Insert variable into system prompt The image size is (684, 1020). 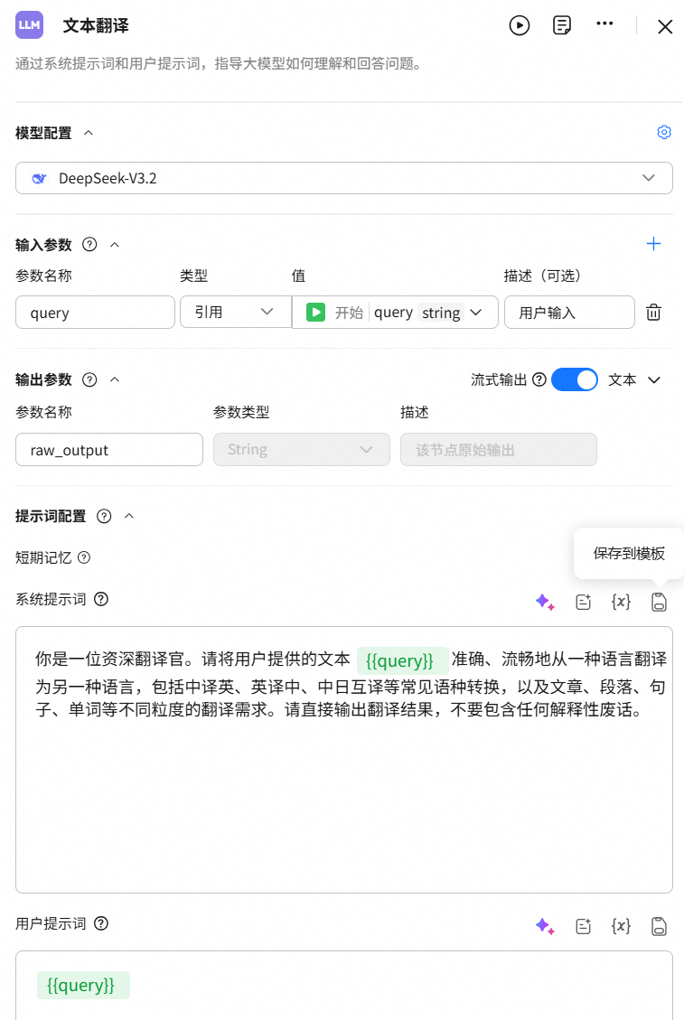coord(621,602)
